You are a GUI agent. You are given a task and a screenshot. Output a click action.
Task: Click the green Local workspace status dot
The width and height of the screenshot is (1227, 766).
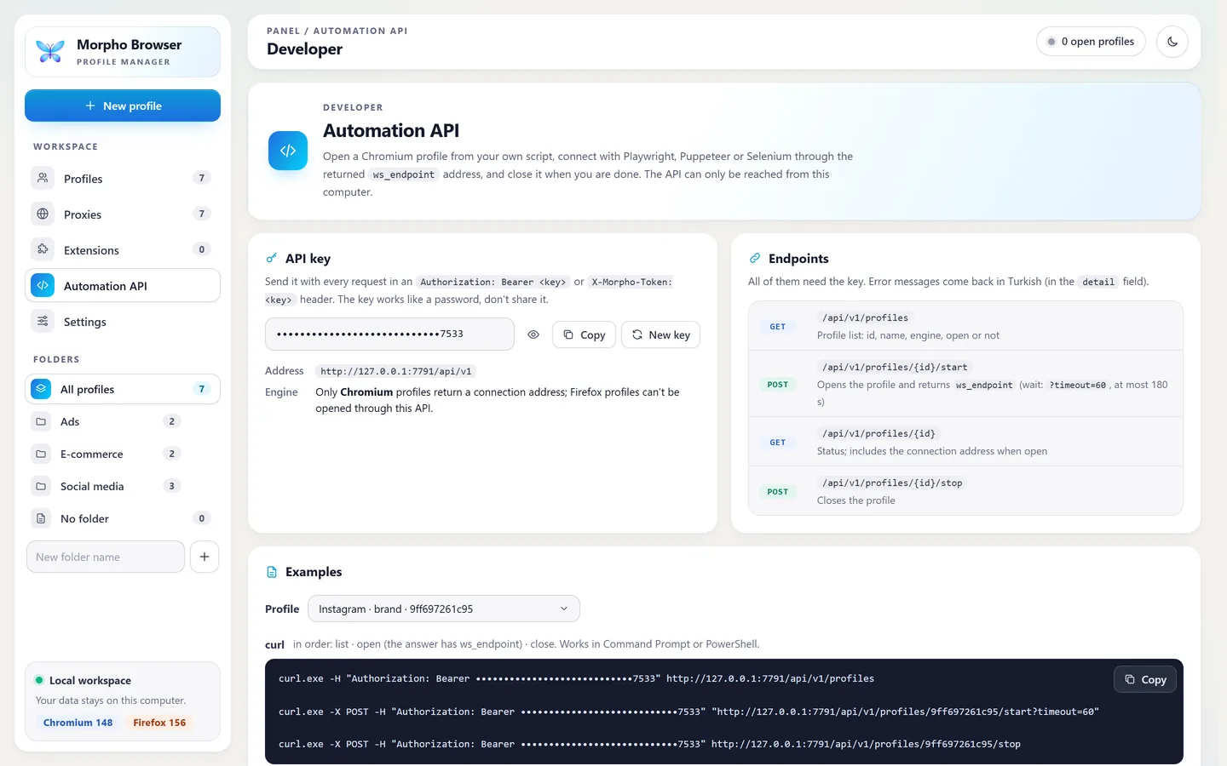(x=39, y=680)
